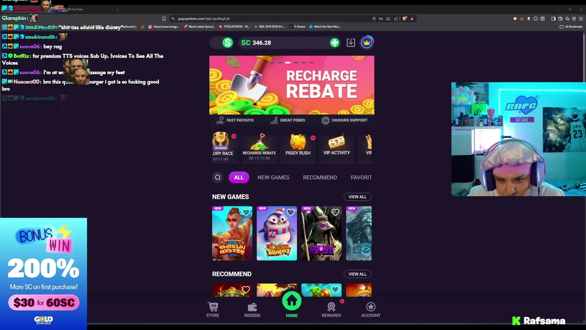Open the Wings of Horus game tile
The height and width of the screenshot is (330, 586).
pos(321,234)
